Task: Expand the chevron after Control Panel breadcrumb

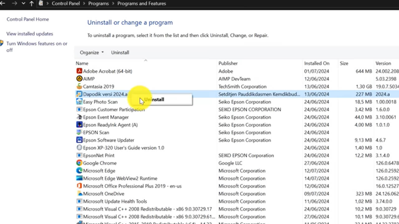Action: tap(84, 3)
